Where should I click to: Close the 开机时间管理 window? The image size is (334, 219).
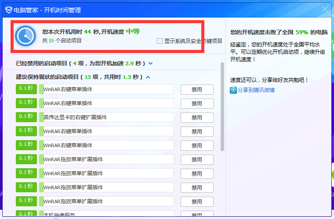click(x=325, y=9)
